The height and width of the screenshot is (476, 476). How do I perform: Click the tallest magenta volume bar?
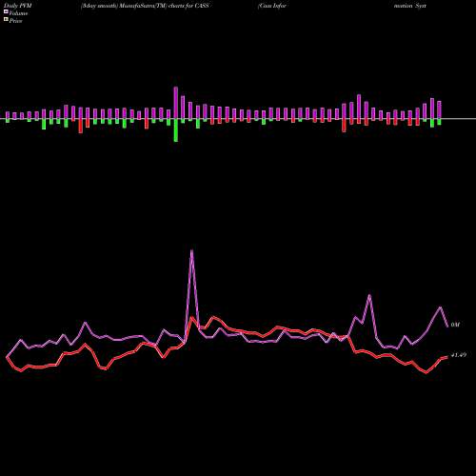tap(176, 103)
